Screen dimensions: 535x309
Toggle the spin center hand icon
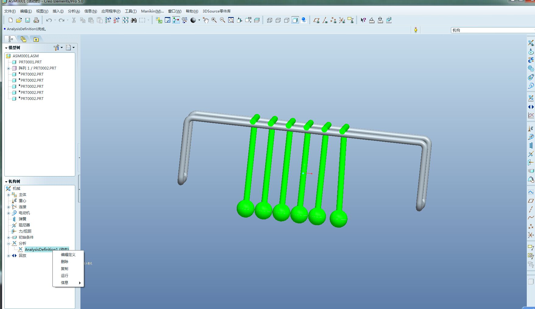(206, 20)
